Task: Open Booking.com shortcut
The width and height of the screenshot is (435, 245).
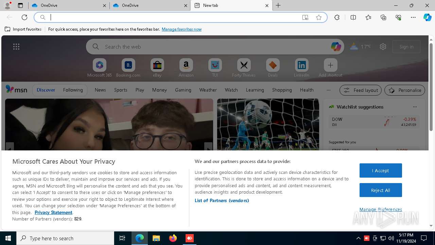Action: tap(128, 68)
